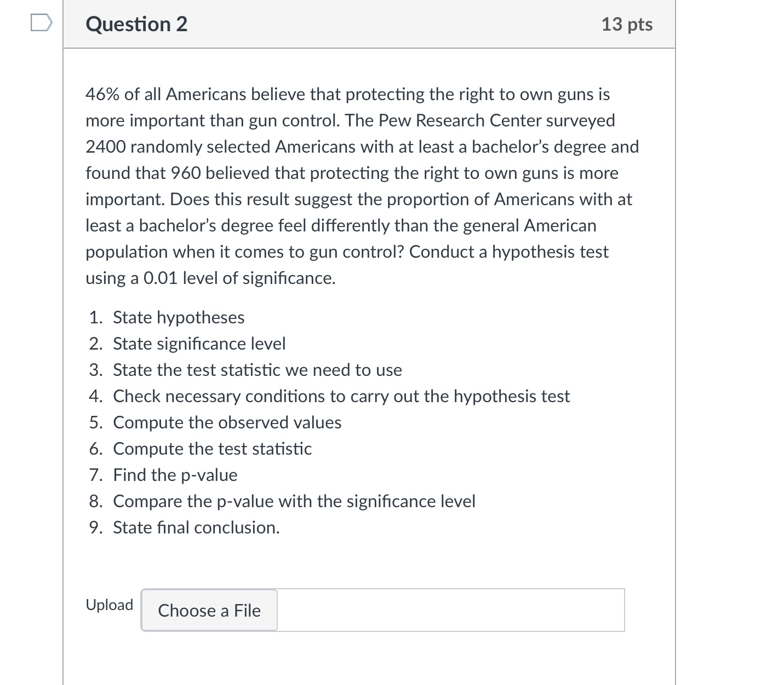Click list item 7 Find the p-value
This screenshot has width=778, height=685.
click(x=175, y=475)
